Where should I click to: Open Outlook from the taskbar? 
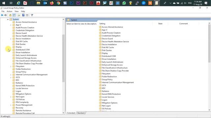(45, 3)
